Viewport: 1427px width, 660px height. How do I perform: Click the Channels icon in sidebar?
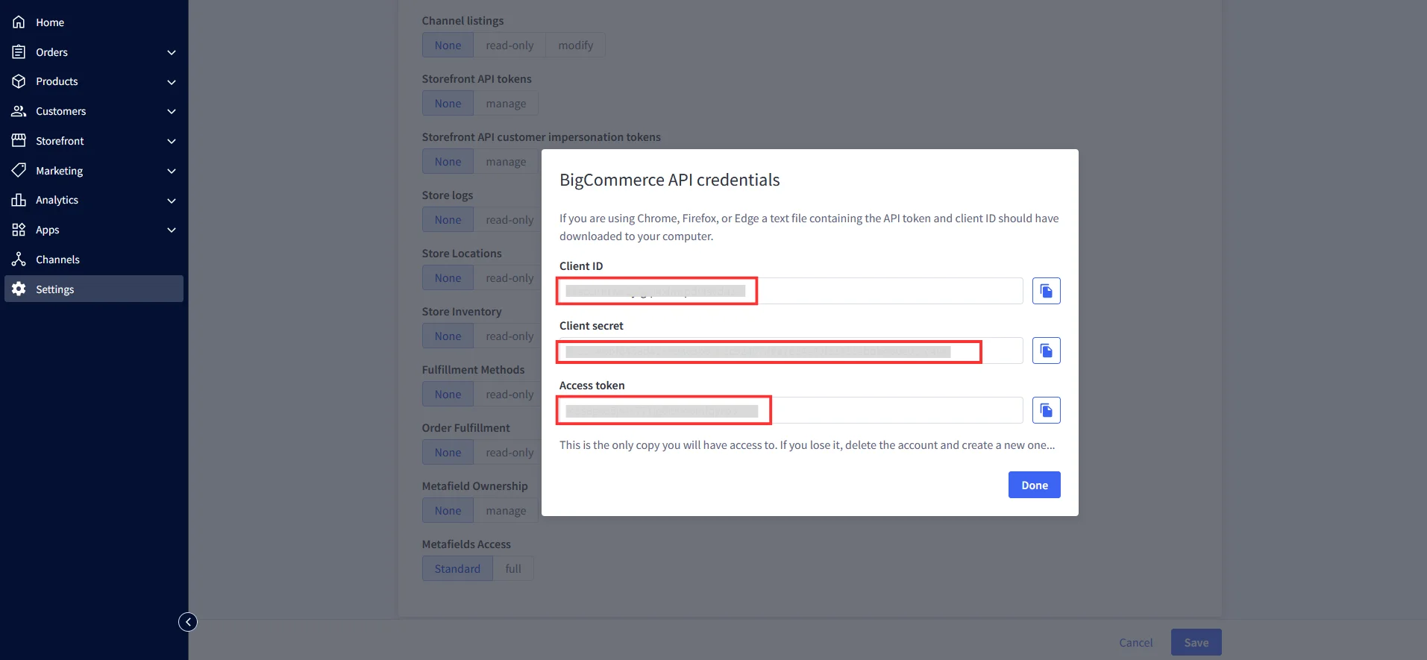[x=19, y=260]
